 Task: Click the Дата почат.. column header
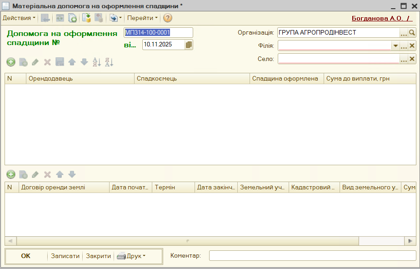tap(130, 187)
